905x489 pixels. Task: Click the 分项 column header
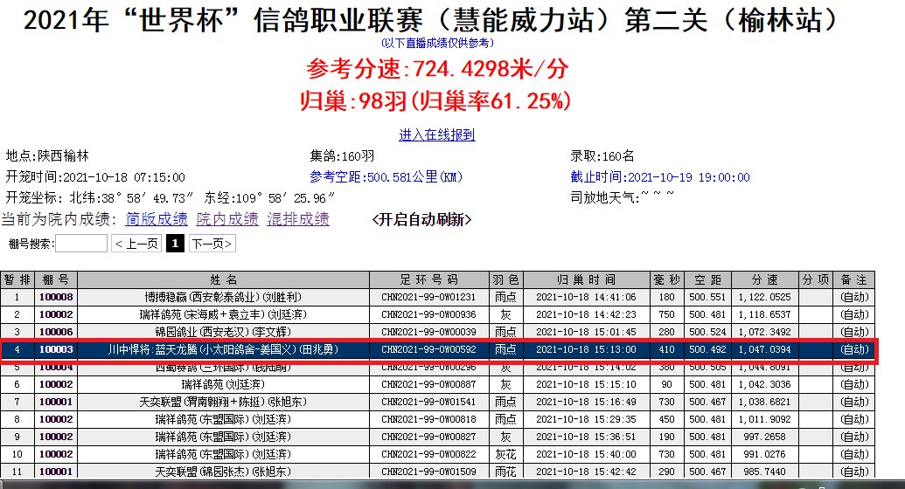tap(816, 279)
